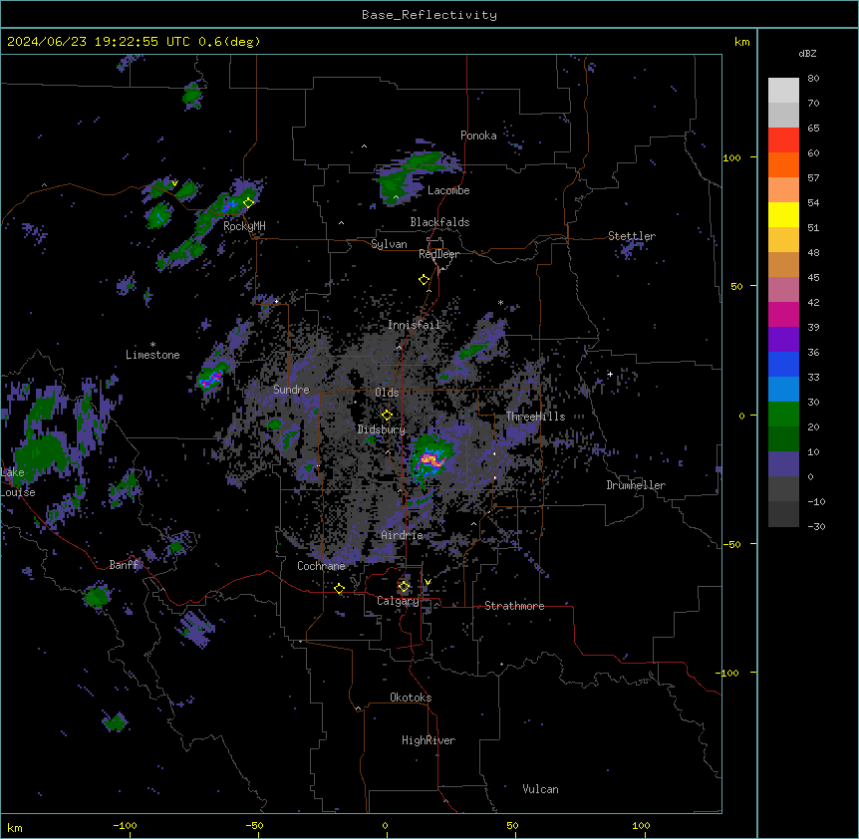This screenshot has height=839, width=859.
Task: Pick the lightest gray 70-80 dBZ swatch
Action: [783, 91]
